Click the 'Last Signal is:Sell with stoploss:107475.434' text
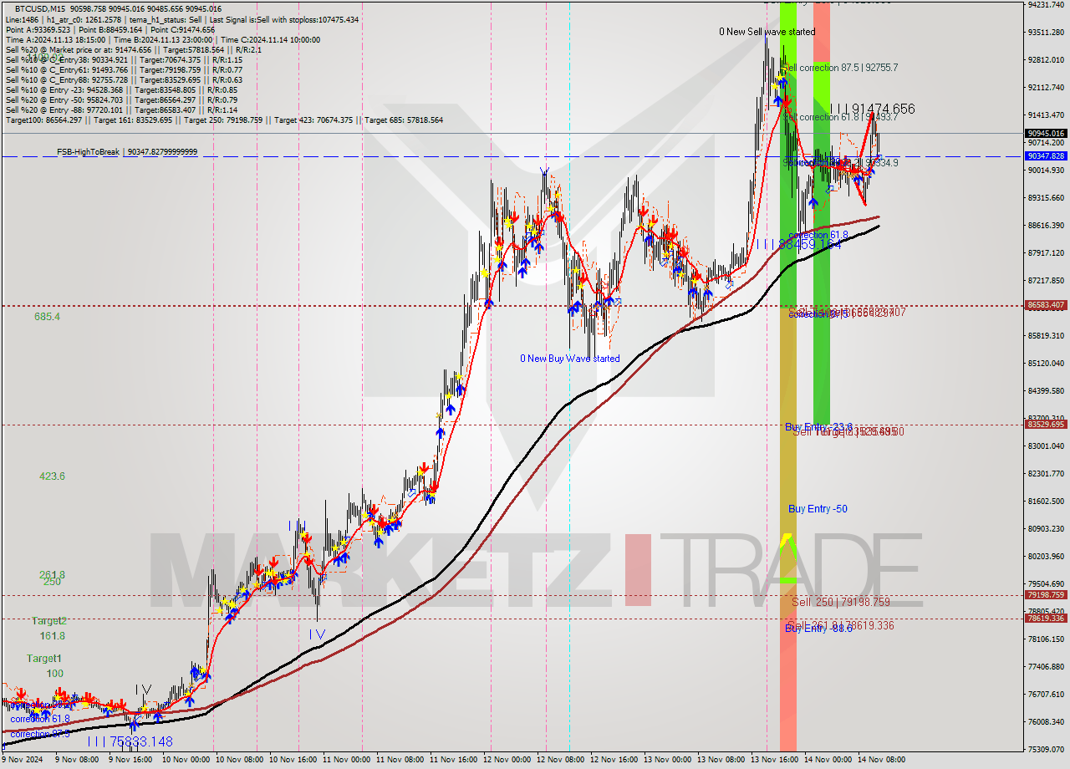The width and height of the screenshot is (1070, 769). pos(283,19)
